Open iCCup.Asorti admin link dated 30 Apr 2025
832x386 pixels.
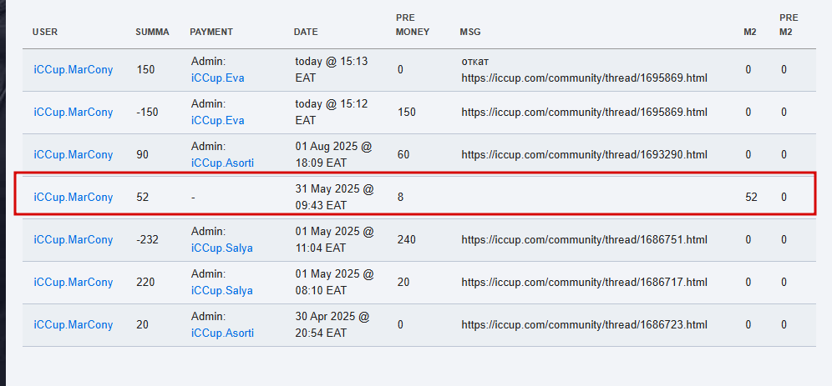pyautogui.click(x=222, y=333)
